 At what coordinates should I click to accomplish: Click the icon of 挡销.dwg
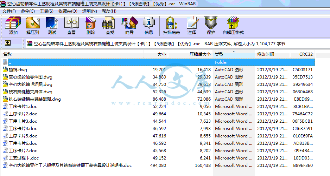coord(5,70)
